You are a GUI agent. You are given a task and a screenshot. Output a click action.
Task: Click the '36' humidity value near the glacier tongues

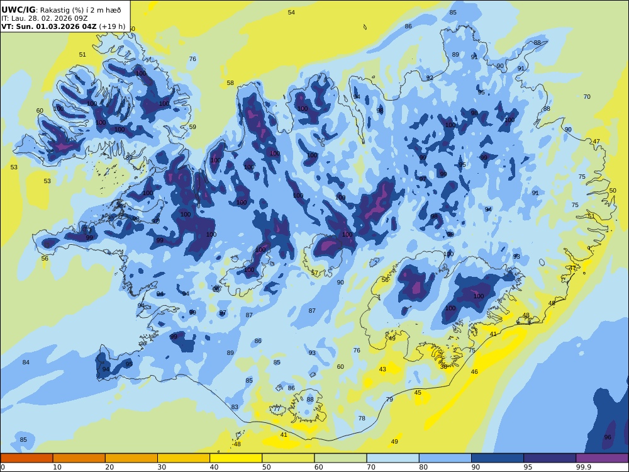click(x=443, y=366)
